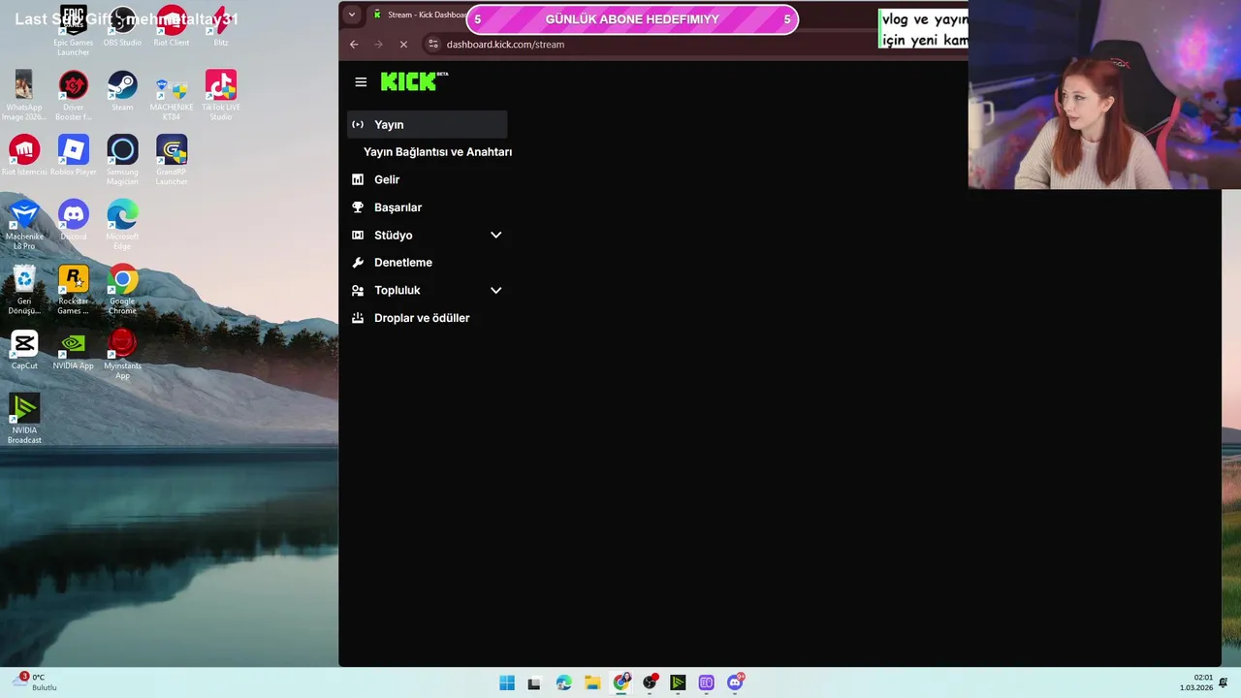
Task: Select Yayın in the sidebar
Action: click(x=427, y=124)
